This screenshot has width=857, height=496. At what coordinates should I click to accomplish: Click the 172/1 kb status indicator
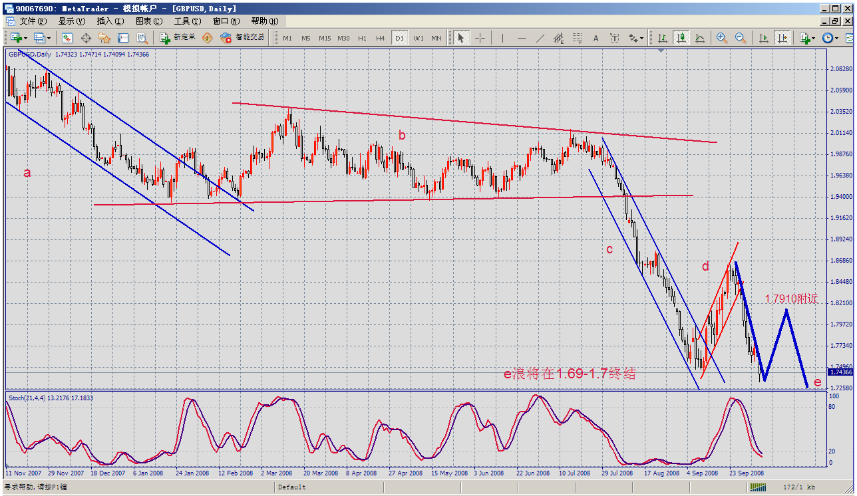point(799,487)
